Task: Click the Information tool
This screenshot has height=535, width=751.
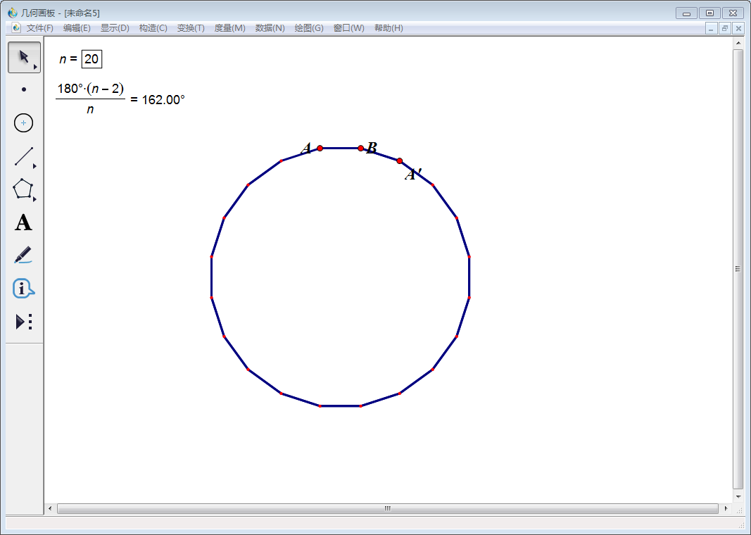Action: [23, 288]
